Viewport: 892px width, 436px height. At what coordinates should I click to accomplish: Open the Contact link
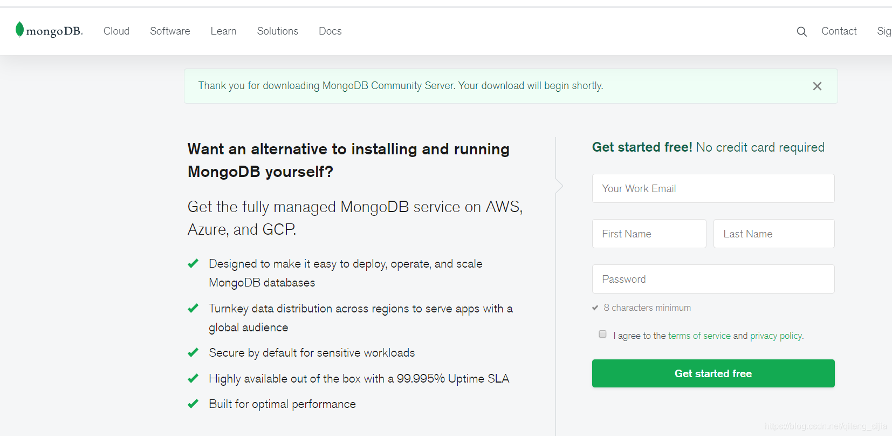[839, 31]
